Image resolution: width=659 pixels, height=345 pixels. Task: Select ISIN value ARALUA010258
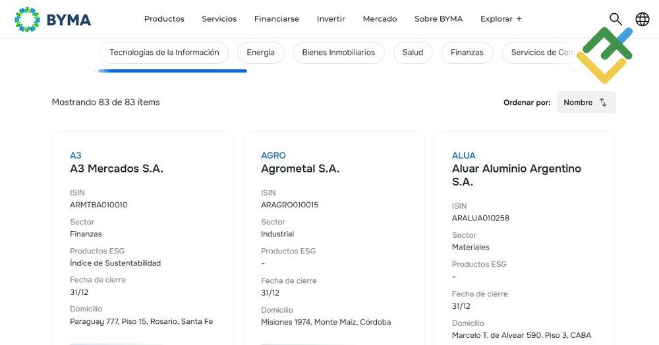480,218
